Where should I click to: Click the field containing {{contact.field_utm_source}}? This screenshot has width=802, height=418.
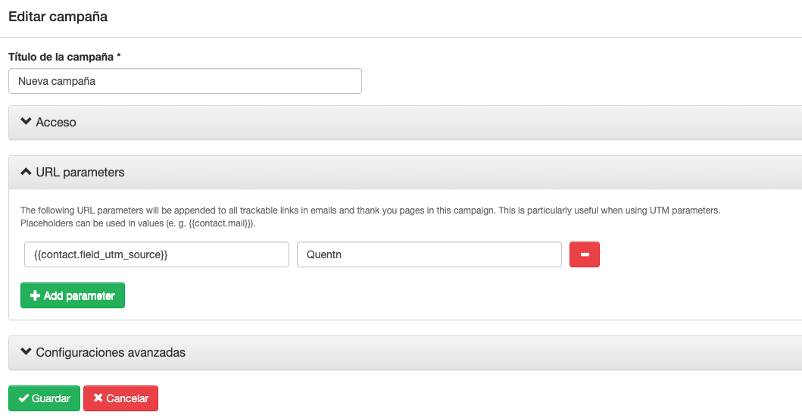[x=156, y=254]
